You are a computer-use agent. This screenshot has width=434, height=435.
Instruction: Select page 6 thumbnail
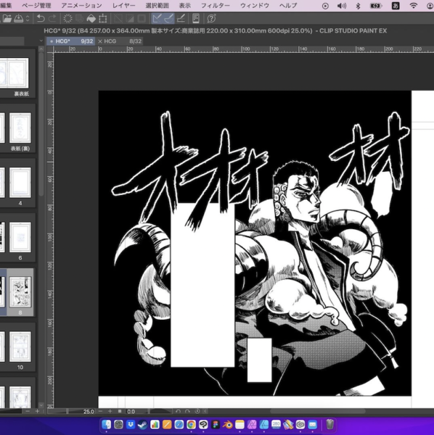tap(20, 237)
